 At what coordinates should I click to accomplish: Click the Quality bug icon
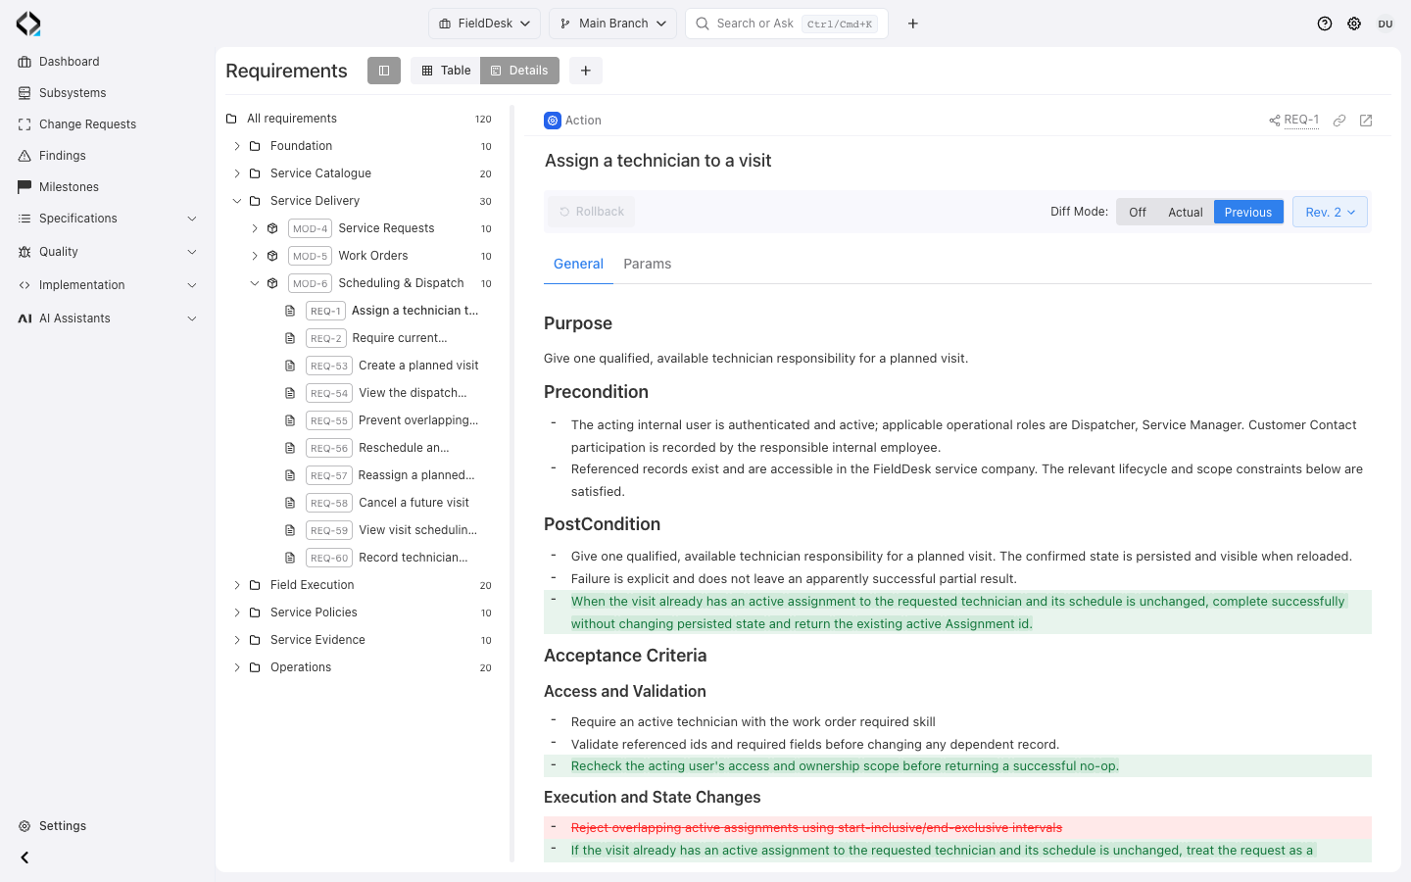pos(24,252)
